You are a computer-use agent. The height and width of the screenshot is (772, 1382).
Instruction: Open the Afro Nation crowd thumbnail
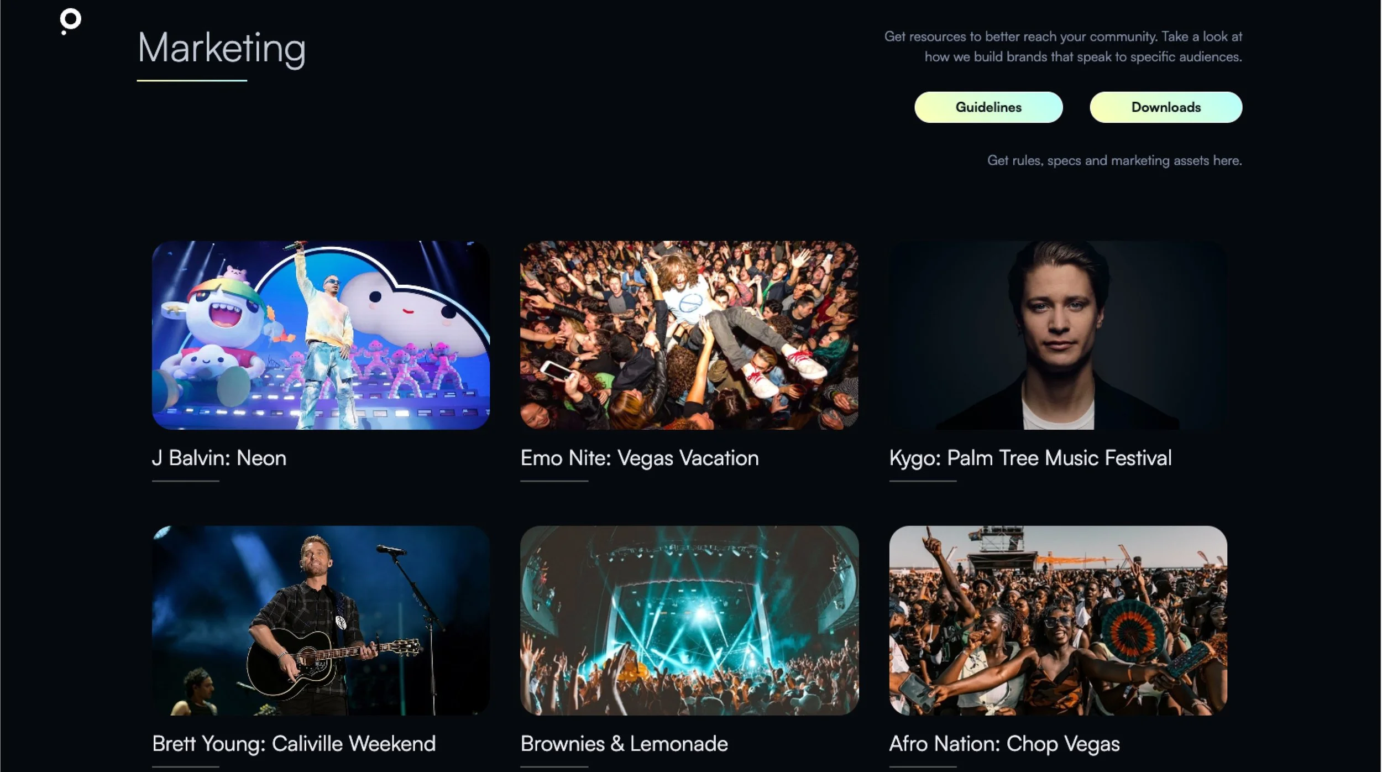[1058, 620]
